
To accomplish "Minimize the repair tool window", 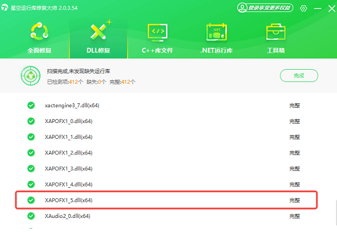I will pos(317,8).
